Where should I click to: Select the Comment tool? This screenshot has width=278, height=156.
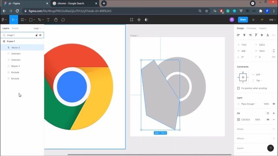tap(63, 20)
